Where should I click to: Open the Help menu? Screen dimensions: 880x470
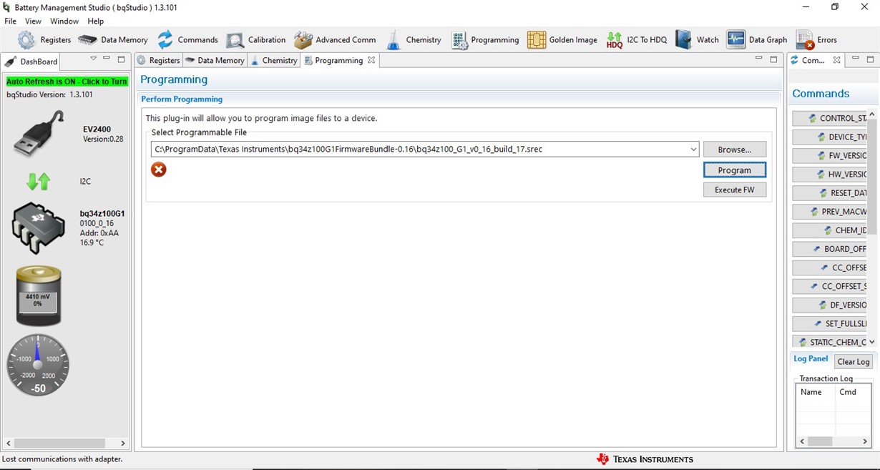[95, 21]
